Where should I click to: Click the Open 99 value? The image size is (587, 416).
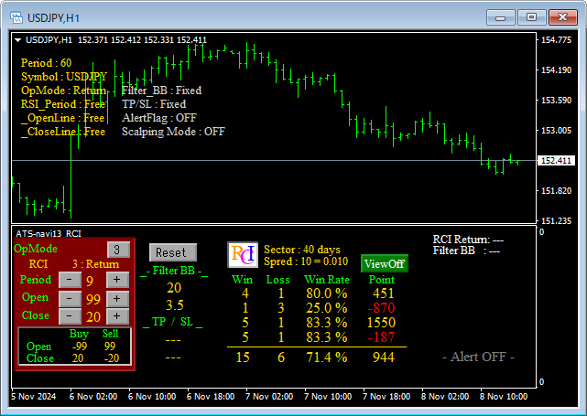point(93,299)
